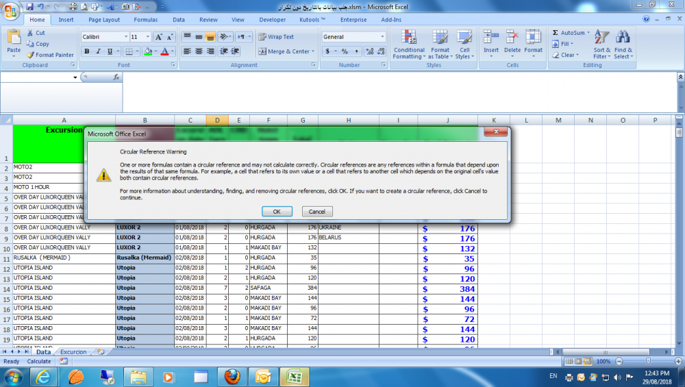Viewport: 685px width, 387px height.
Task: Apply Accounting dollar number format
Action: [327, 51]
